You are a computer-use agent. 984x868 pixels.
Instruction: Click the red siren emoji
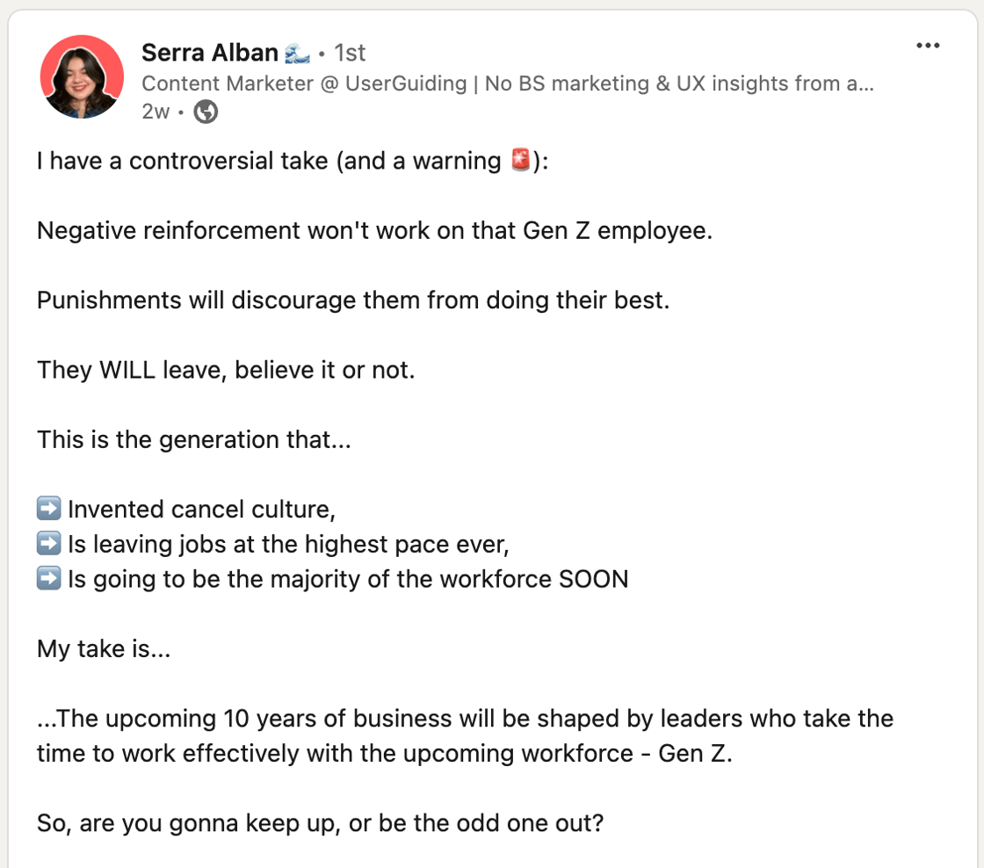pos(520,162)
